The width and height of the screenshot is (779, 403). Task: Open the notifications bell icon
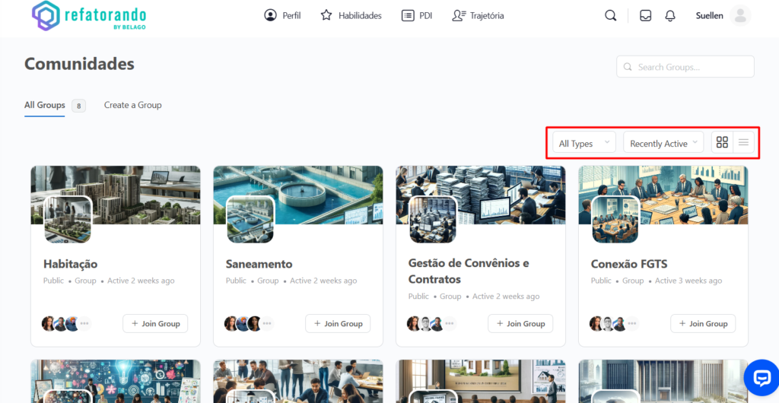[669, 16]
